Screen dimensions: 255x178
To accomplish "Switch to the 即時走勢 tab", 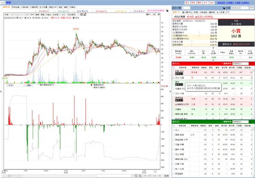I will [x=16, y=7].
